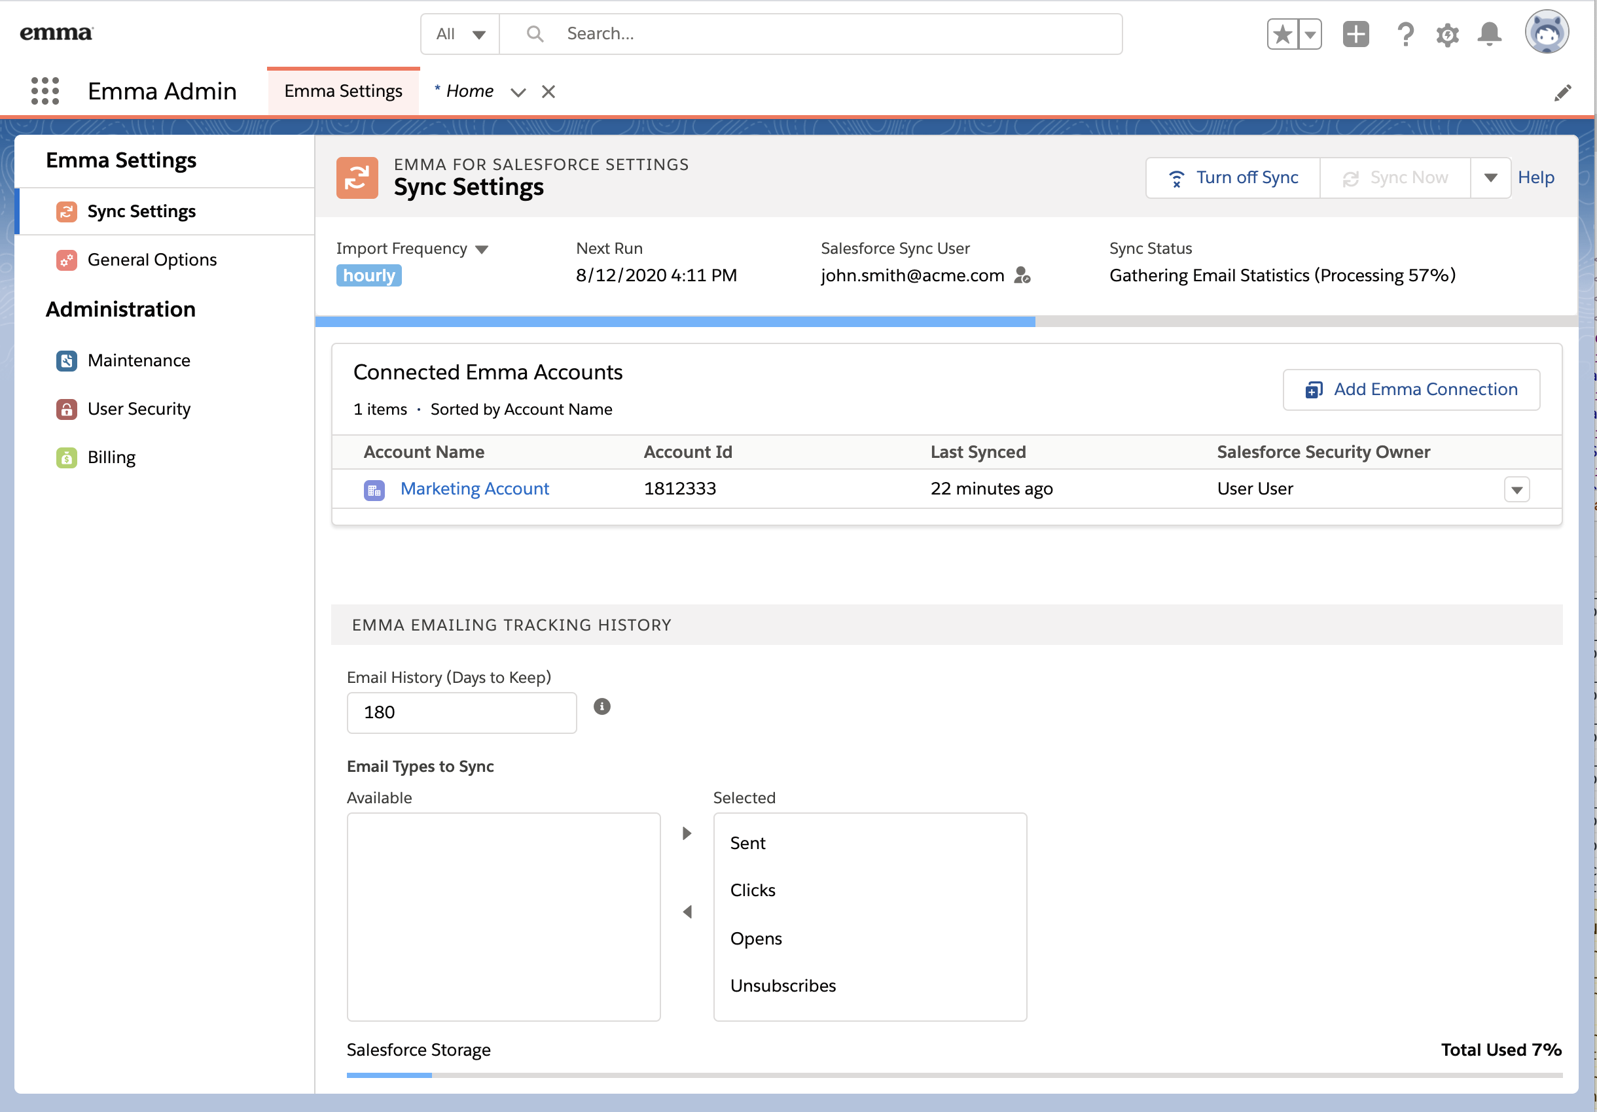Move item to Selected with right arrow
The width and height of the screenshot is (1597, 1112).
coord(687,833)
